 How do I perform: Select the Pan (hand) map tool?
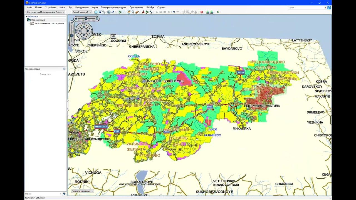click(129, 12)
